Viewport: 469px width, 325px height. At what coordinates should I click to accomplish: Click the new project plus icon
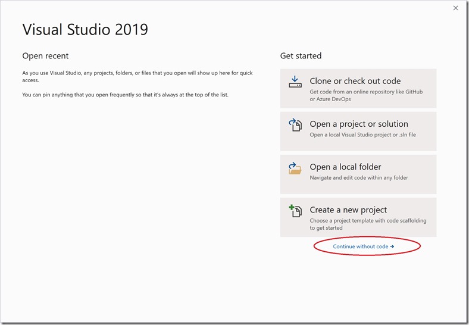[x=295, y=211]
